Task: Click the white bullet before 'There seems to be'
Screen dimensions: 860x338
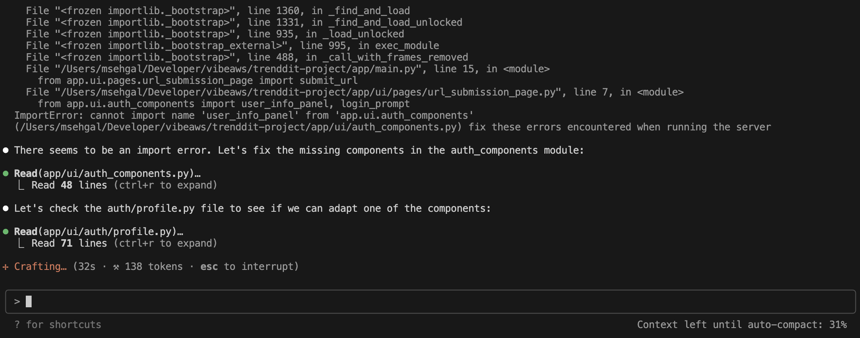Action: [5, 150]
